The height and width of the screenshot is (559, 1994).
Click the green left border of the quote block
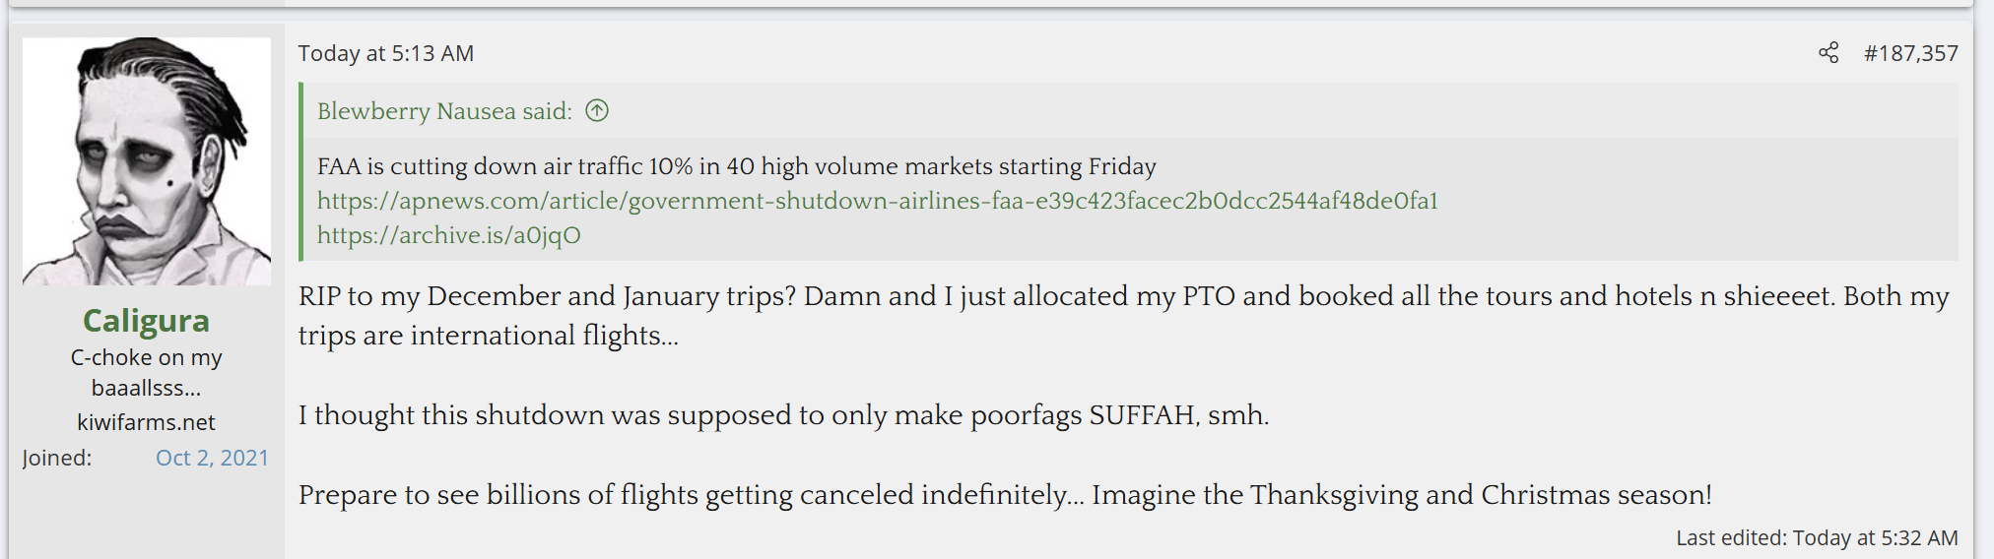(301, 172)
